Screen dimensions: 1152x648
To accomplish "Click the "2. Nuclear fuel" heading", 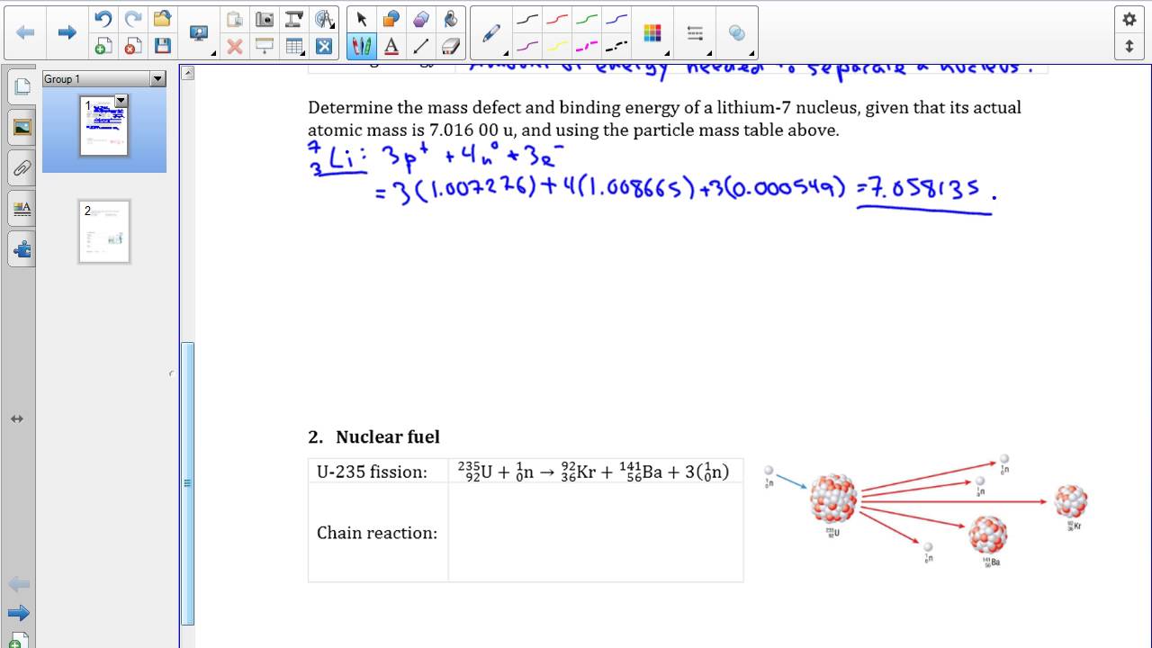I will (373, 436).
